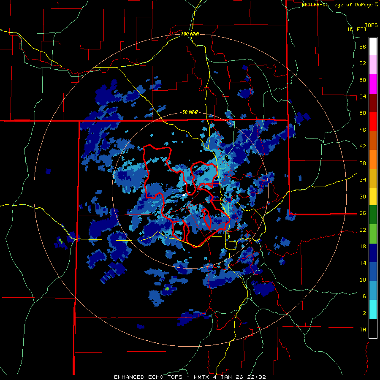Click the gold legend swatch

373,179
